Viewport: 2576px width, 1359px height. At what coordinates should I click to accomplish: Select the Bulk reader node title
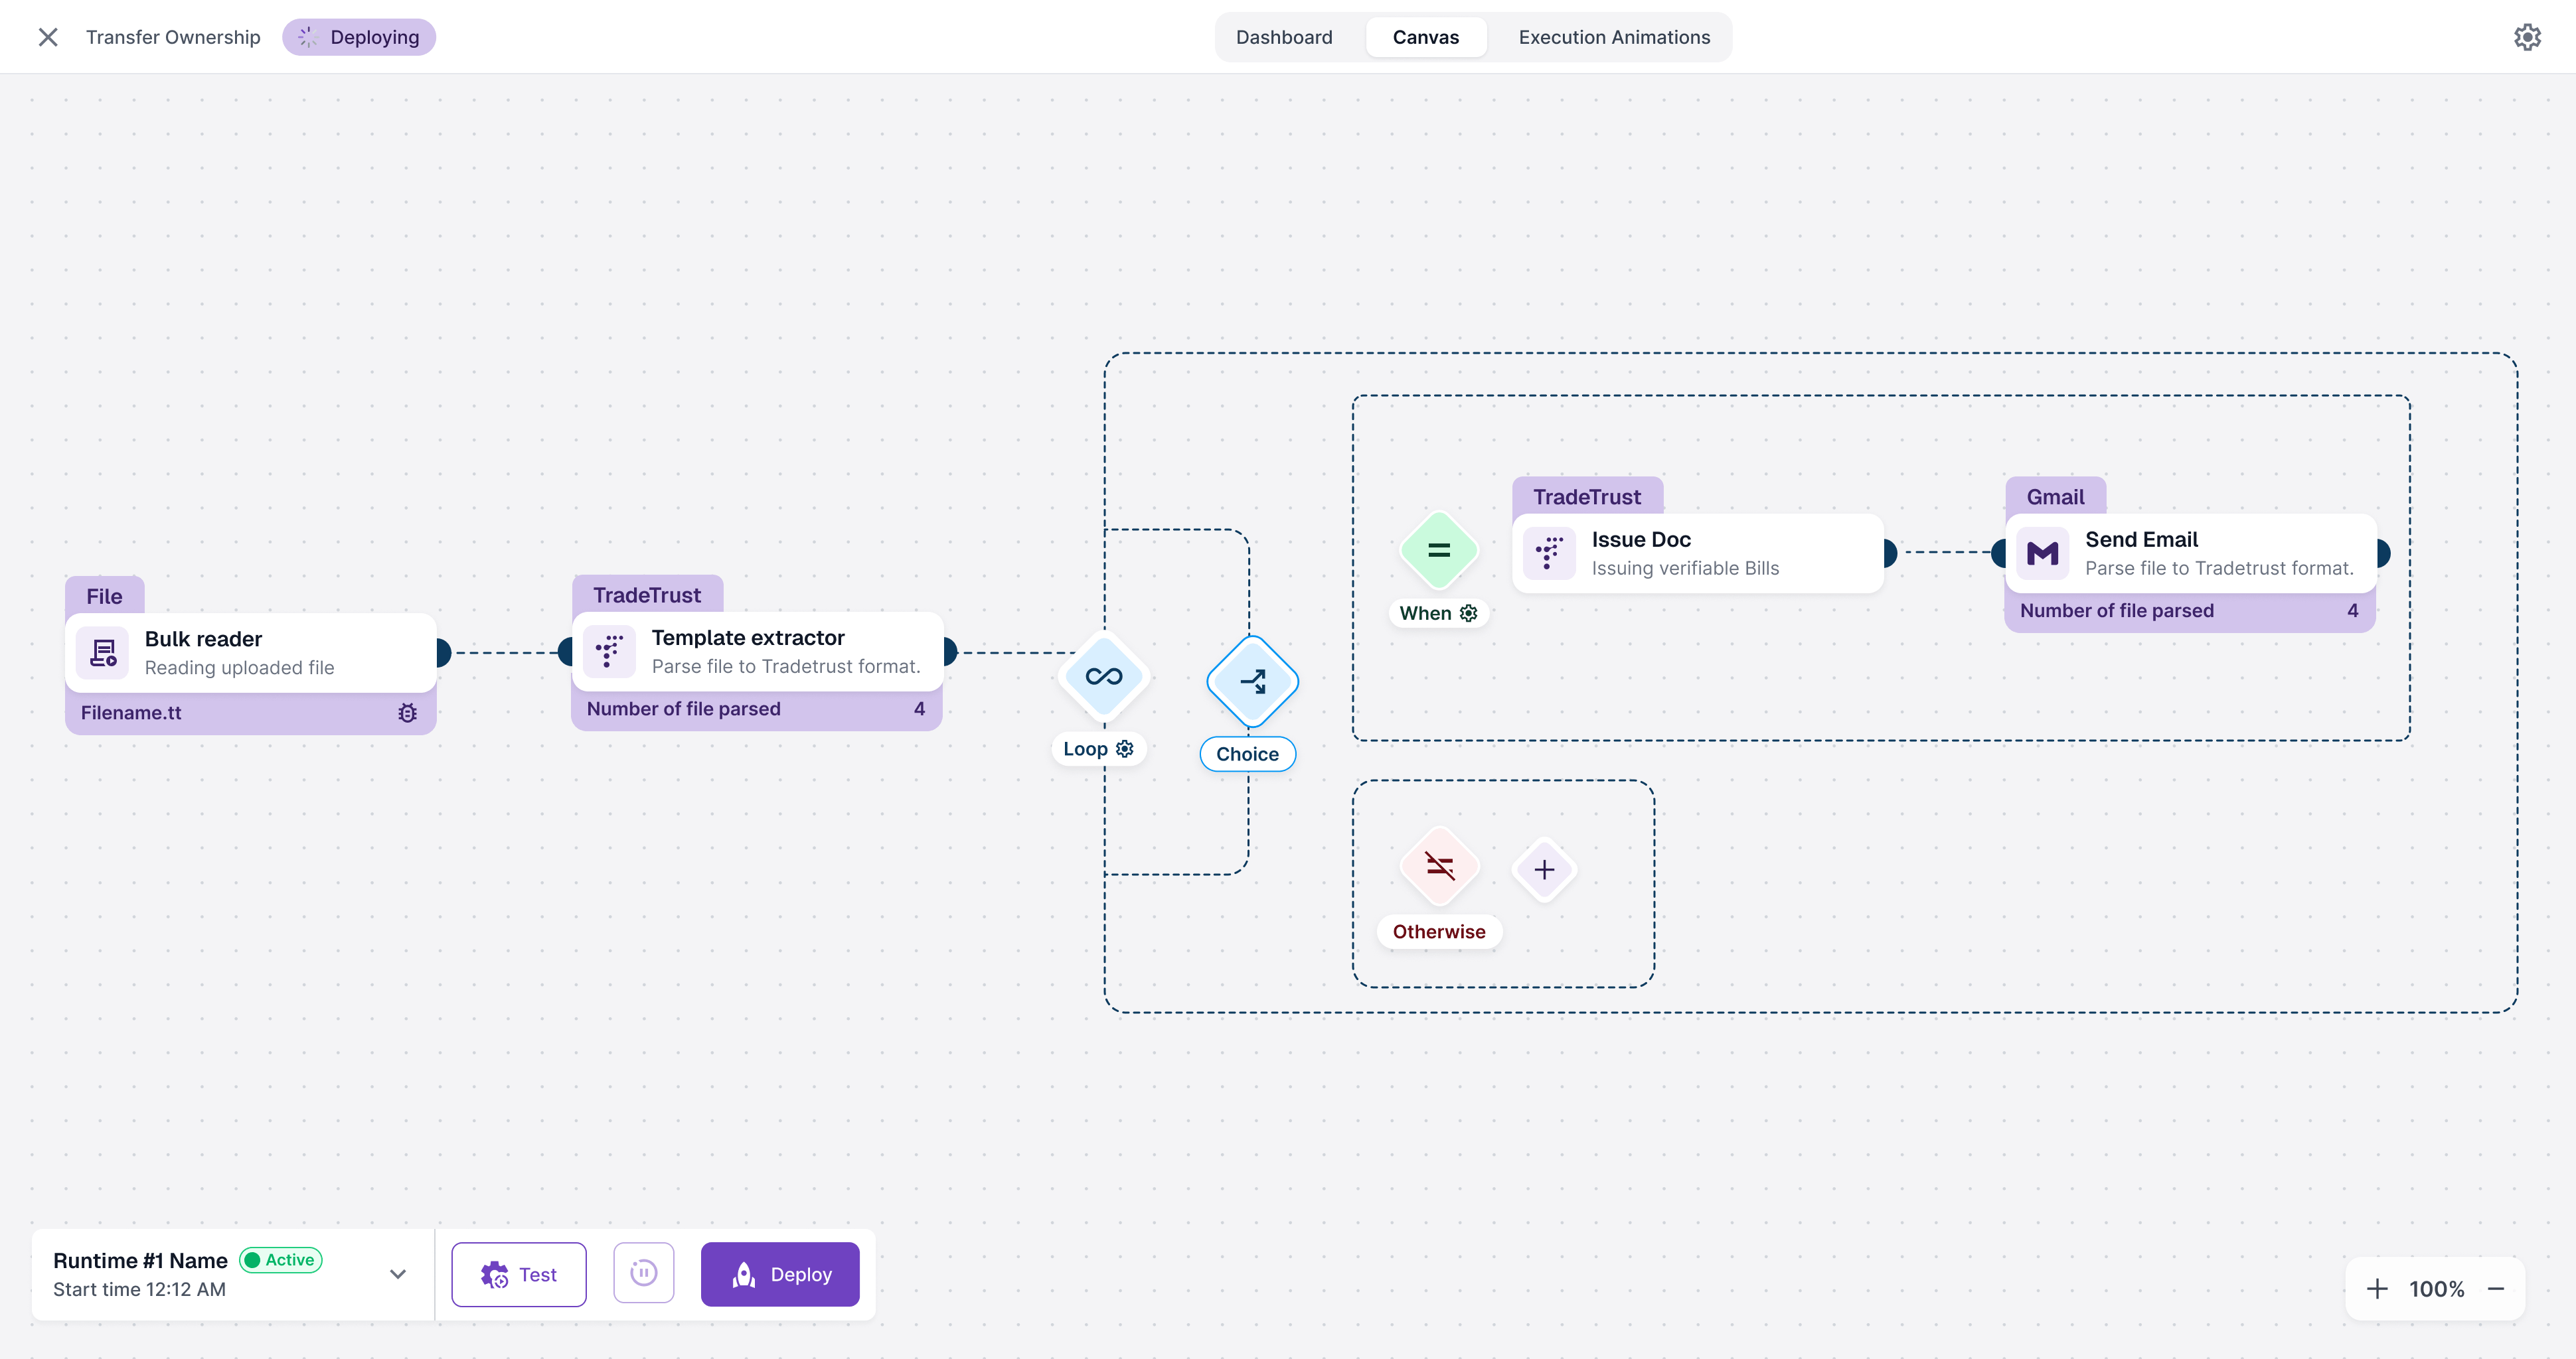pos(203,638)
